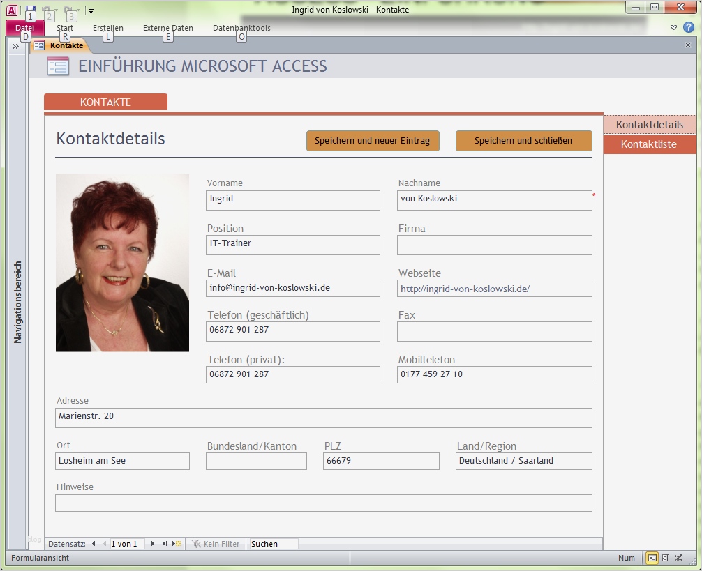The width and height of the screenshot is (702, 571).
Task: Click the record number box '1 von 1'
Action: pyautogui.click(x=127, y=544)
